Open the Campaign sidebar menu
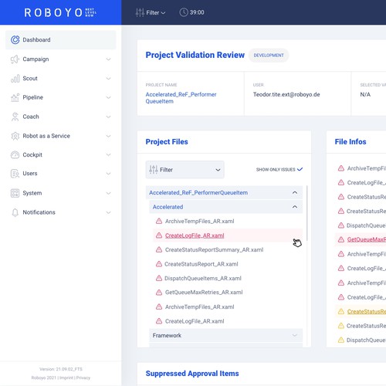The image size is (386, 386). click(61, 59)
